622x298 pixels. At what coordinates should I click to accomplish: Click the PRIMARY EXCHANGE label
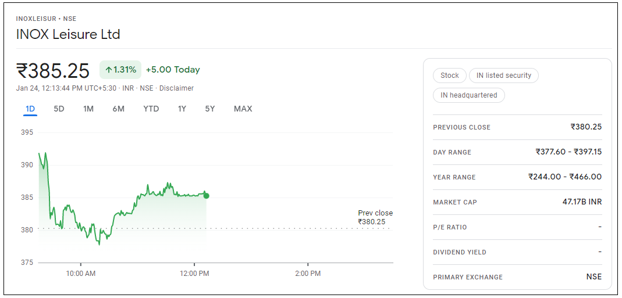[x=468, y=278]
